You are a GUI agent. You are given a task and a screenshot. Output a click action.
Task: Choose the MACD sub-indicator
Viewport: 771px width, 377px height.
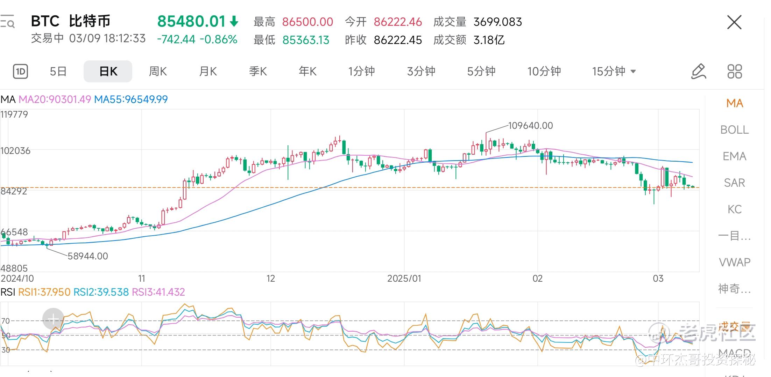[x=735, y=353]
